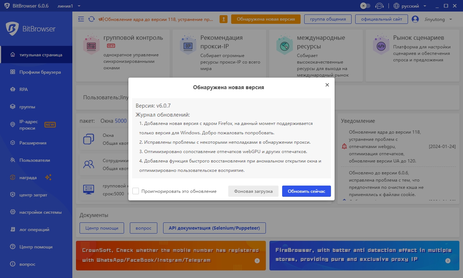Tick the Проигнорировать это обновление checkbox

(136, 191)
